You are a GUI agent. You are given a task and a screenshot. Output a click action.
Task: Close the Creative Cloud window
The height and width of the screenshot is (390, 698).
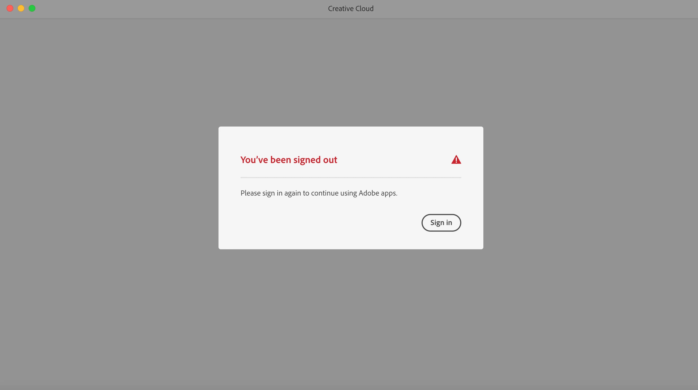(x=10, y=8)
